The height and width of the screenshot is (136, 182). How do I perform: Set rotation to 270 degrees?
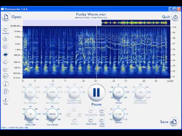(x=69, y=114)
